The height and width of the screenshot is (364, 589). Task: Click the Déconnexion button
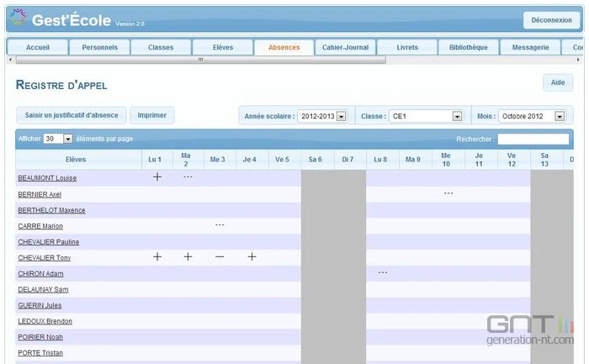click(551, 20)
